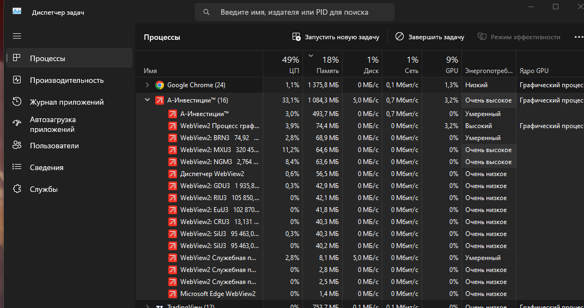
Task: Expand the Google Chrome process group
Action: click(147, 85)
